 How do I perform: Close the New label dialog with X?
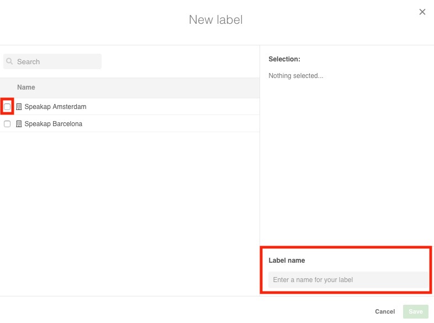422,12
